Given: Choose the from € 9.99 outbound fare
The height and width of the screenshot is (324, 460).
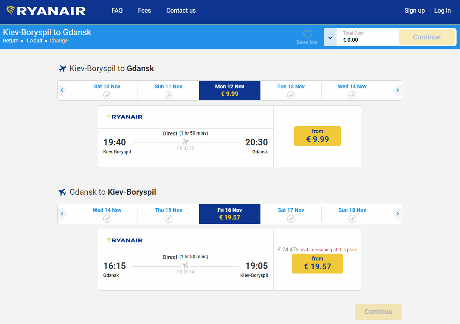Looking at the screenshot, I should click(x=318, y=136).
